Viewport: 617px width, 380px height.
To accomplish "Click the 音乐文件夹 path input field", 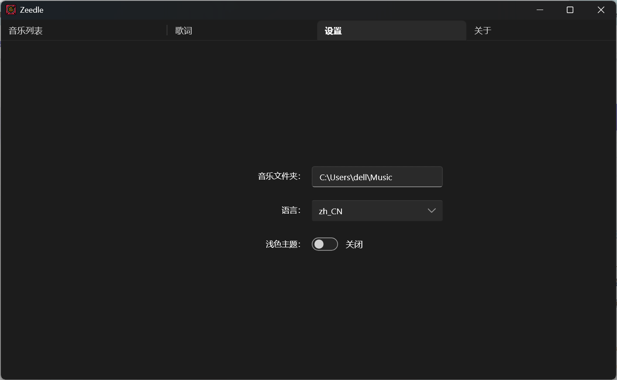I will pos(377,177).
